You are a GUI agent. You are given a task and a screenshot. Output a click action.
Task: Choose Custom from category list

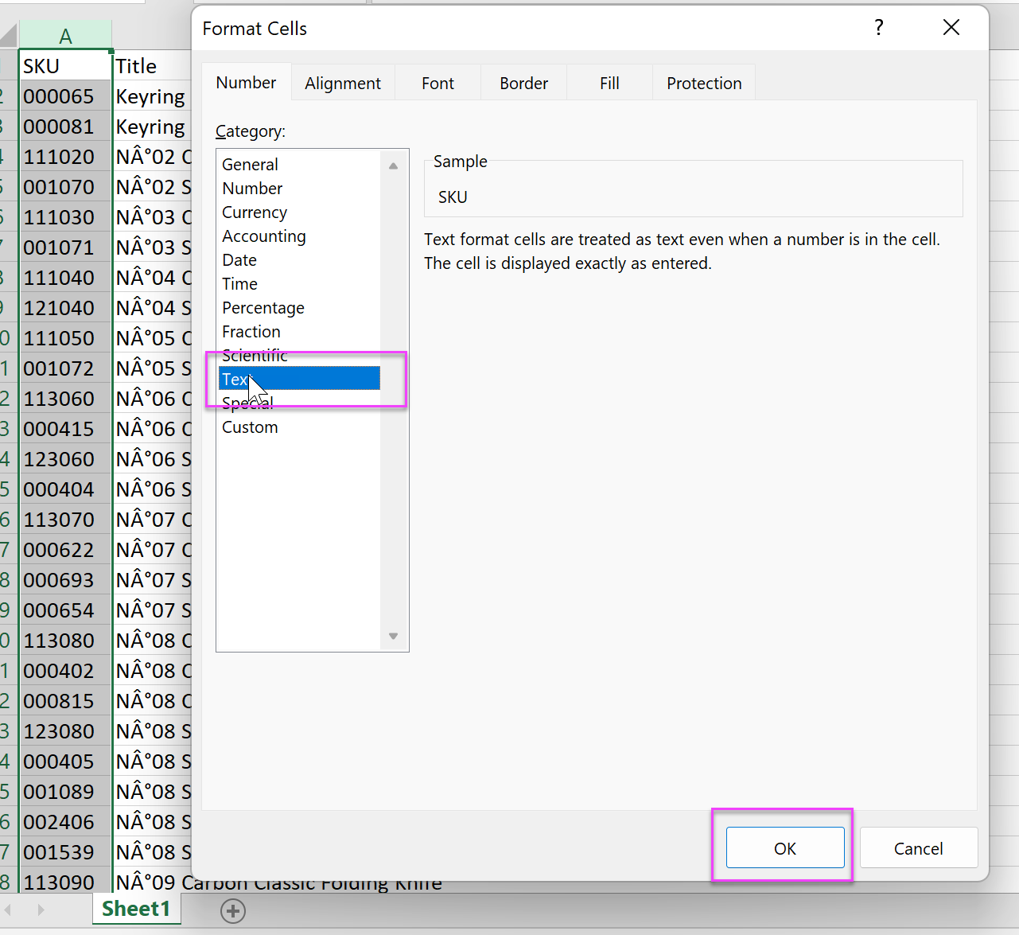click(250, 427)
